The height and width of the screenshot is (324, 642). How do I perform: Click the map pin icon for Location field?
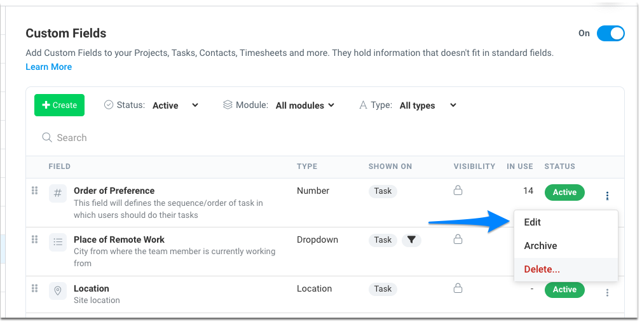[x=58, y=291]
